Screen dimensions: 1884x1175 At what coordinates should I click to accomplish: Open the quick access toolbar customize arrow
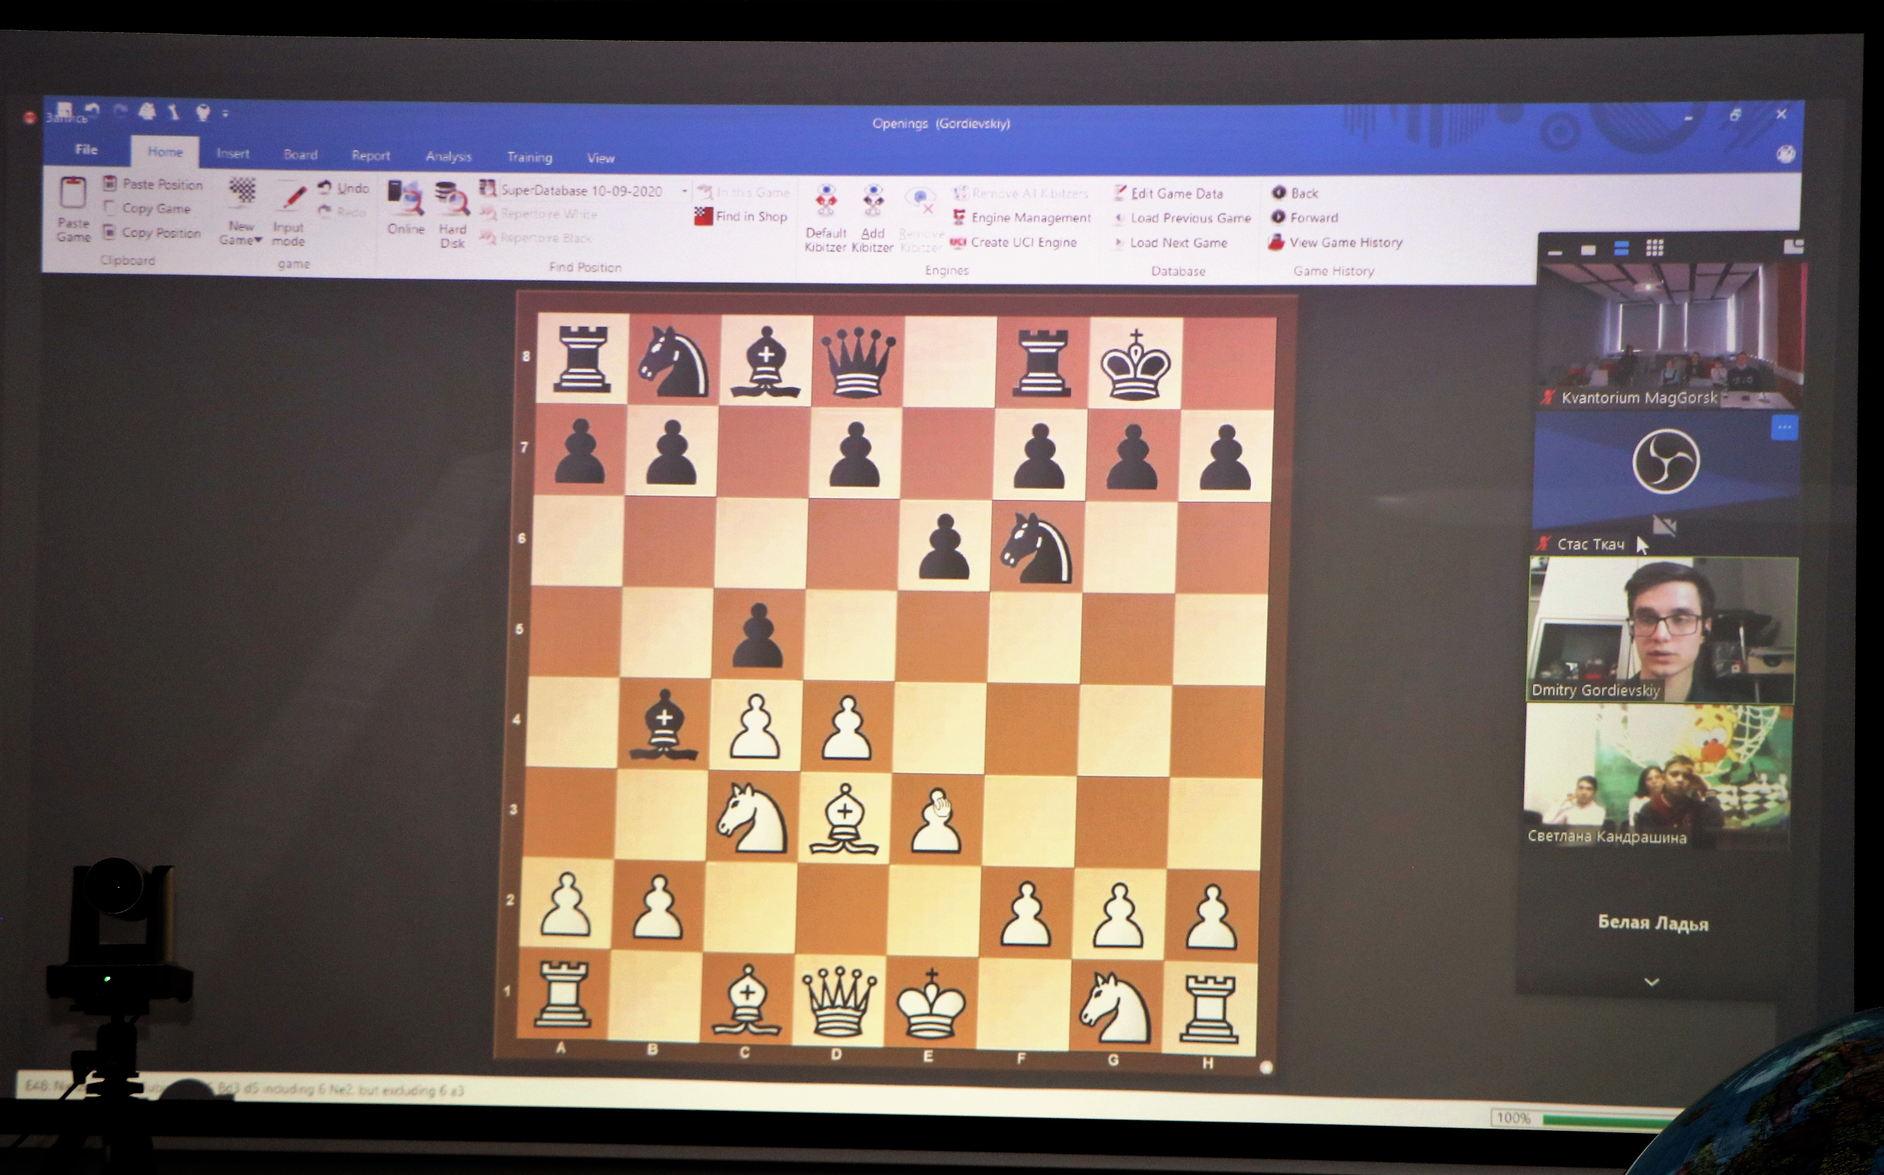pyautogui.click(x=225, y=114)
